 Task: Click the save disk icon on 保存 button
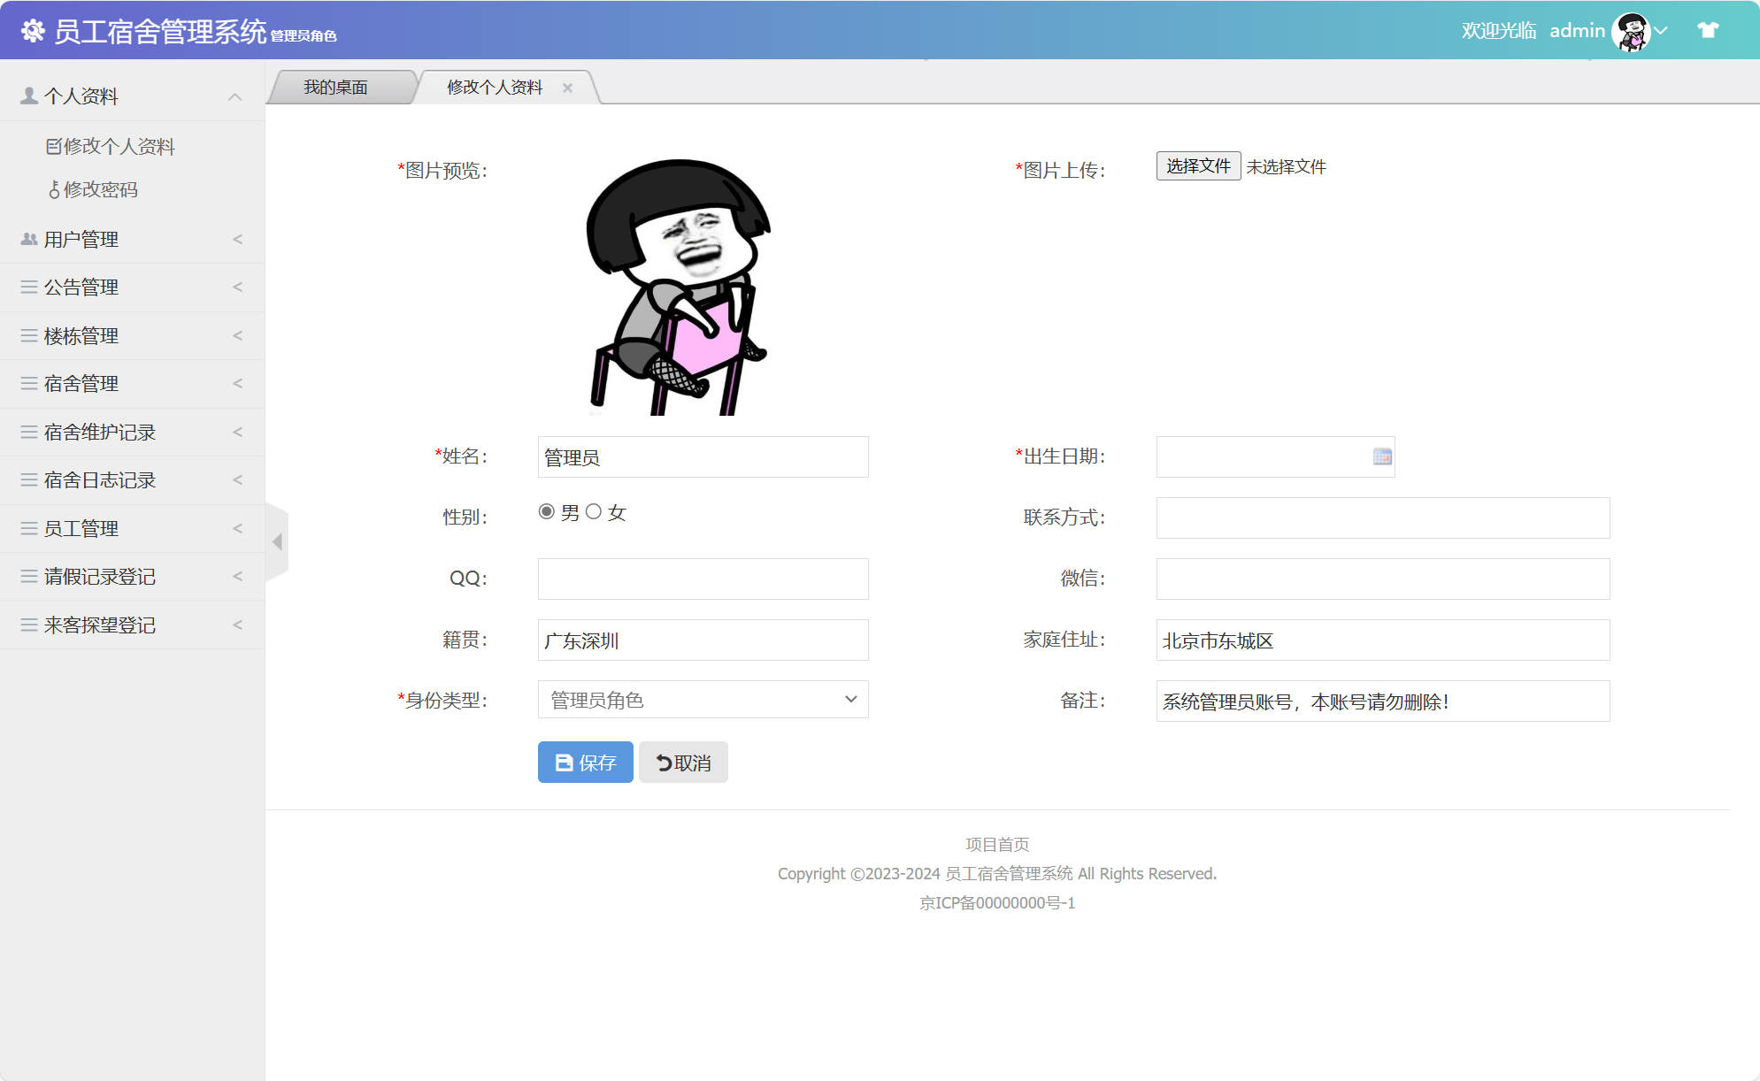[564, 762]
